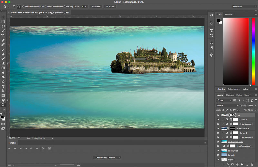Click the add layer mask icon
258x167 pixels.
232,164
